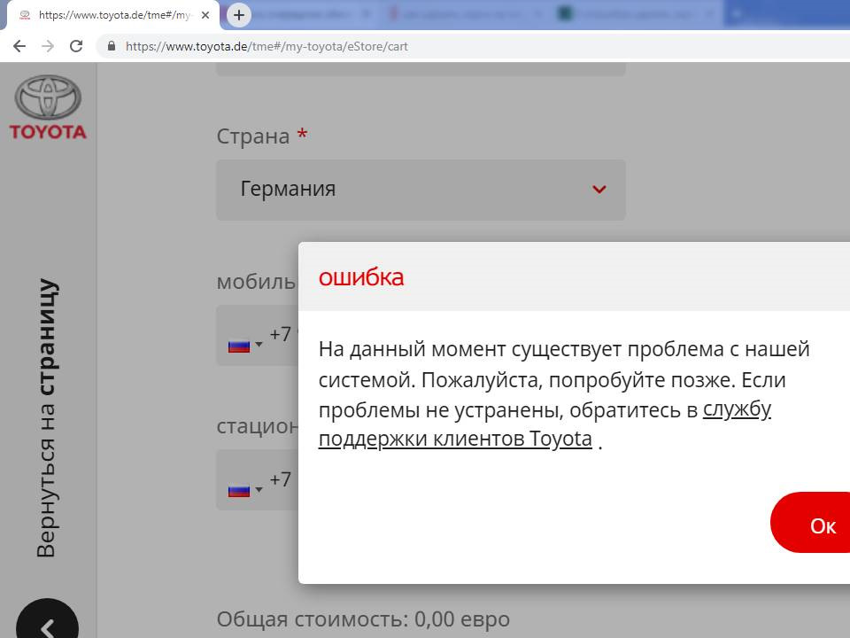Viewport: 850px width, 638px height.
Task: Click the Toyota logo
Action: tap(48, 108)
